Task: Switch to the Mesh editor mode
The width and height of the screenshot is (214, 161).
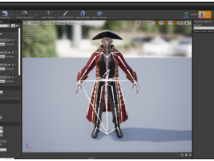Action: (205, 15)
